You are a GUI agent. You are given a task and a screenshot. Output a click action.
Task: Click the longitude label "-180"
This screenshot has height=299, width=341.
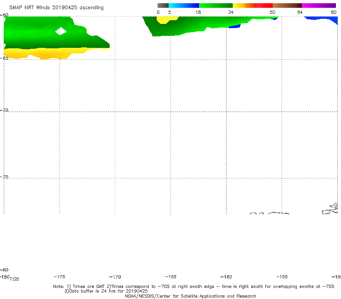coord(5,276)
